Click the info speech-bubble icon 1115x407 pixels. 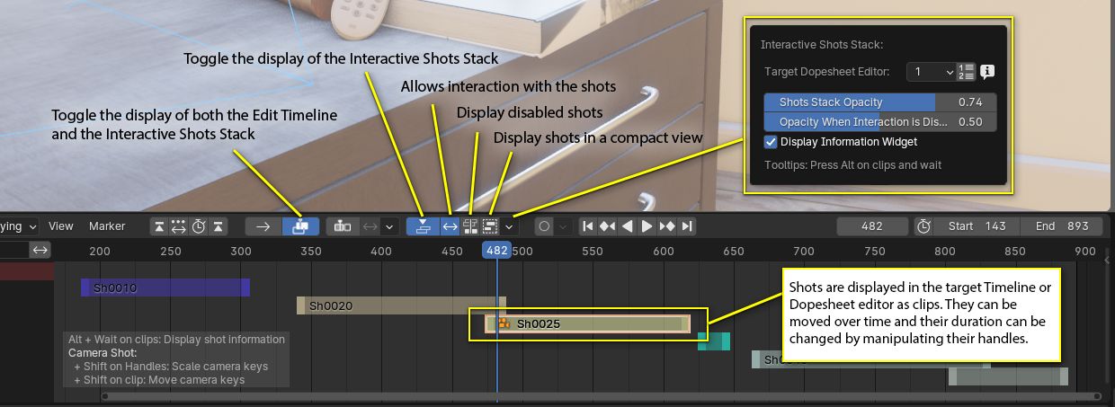pyautogui.click(x=987, y=72)
